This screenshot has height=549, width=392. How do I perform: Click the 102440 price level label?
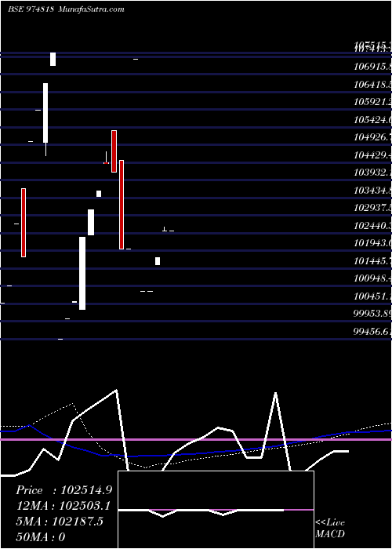coord(372,225)
